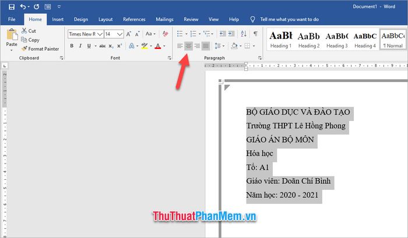Screen dimensions: 408x238
Task: Click Increase Indent icon
Action: pyautogui.click(x=232, y=34)
